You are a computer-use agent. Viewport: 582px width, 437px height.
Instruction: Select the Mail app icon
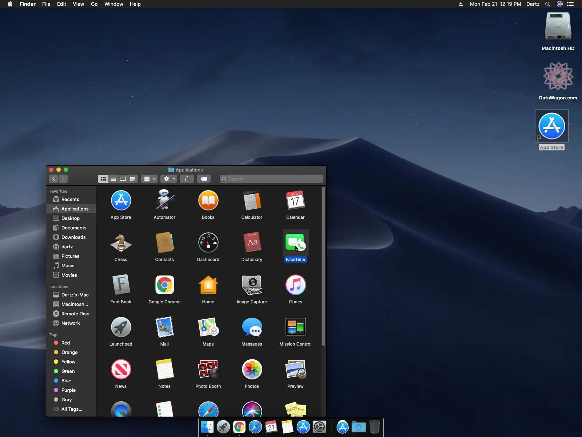pyautogui.click(x=164, y=327)
